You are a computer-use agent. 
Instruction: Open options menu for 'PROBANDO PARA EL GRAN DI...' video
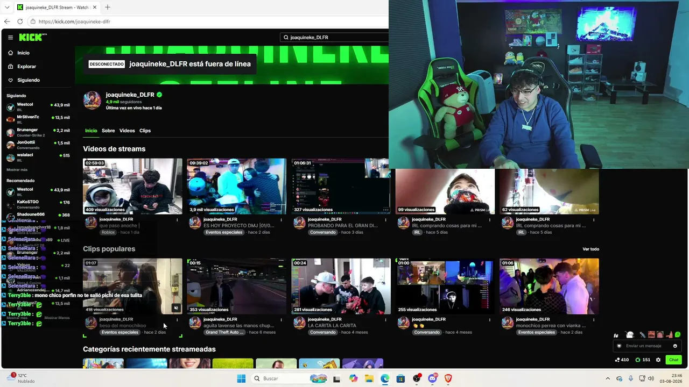pos(385,220)
